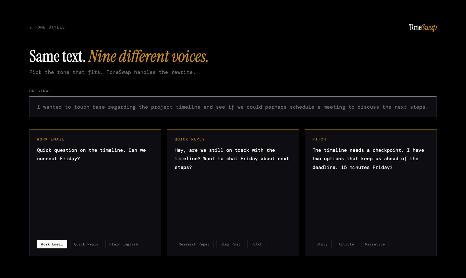Select the Research Paper tone chip
466x278 pixels.
pyautogui.click(x=194, y=244)
